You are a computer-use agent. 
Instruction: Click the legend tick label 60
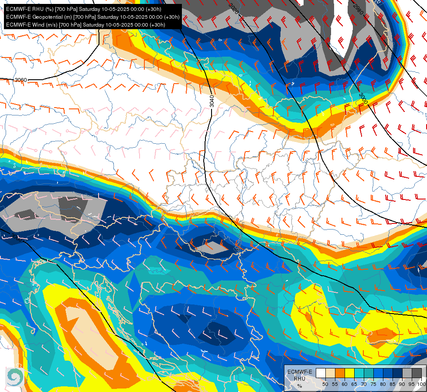pos(345,384)
